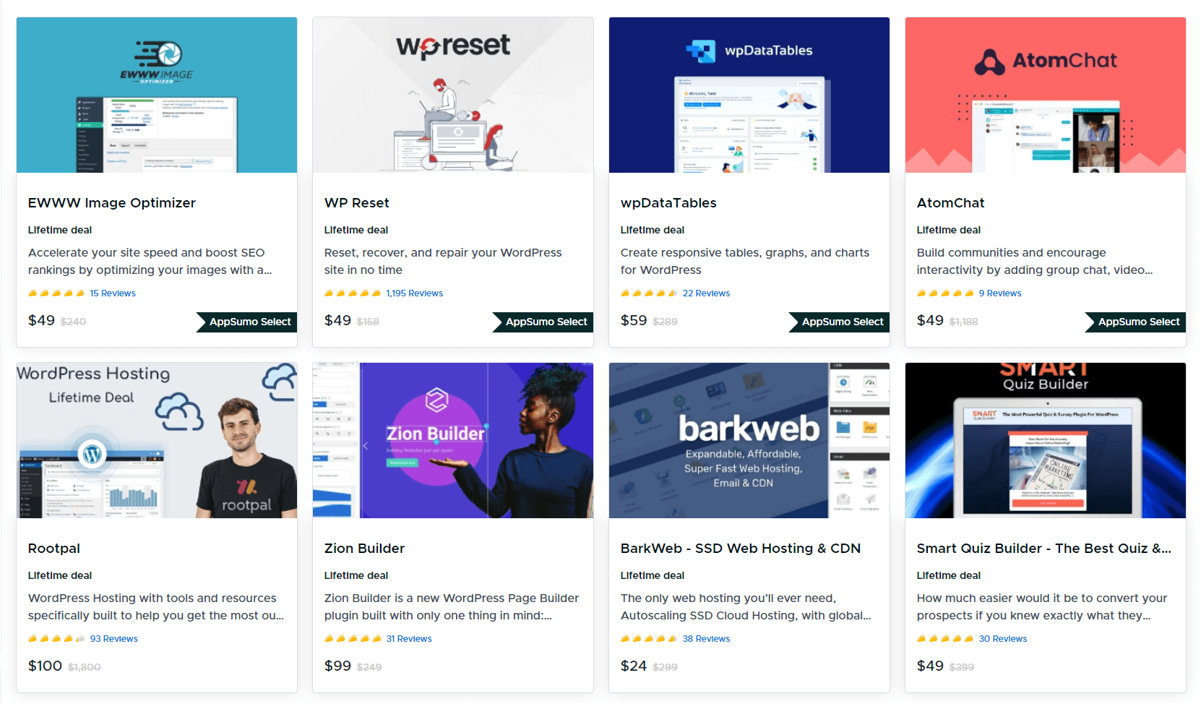The image size is (1201, 704).
Task: Open the Zion Builder title link
Action: pos(364,549)
